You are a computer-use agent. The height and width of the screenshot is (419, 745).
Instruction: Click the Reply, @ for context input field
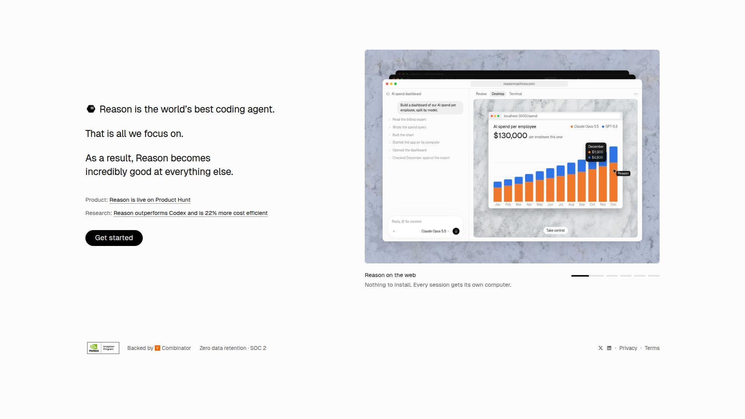pos(425,222)
